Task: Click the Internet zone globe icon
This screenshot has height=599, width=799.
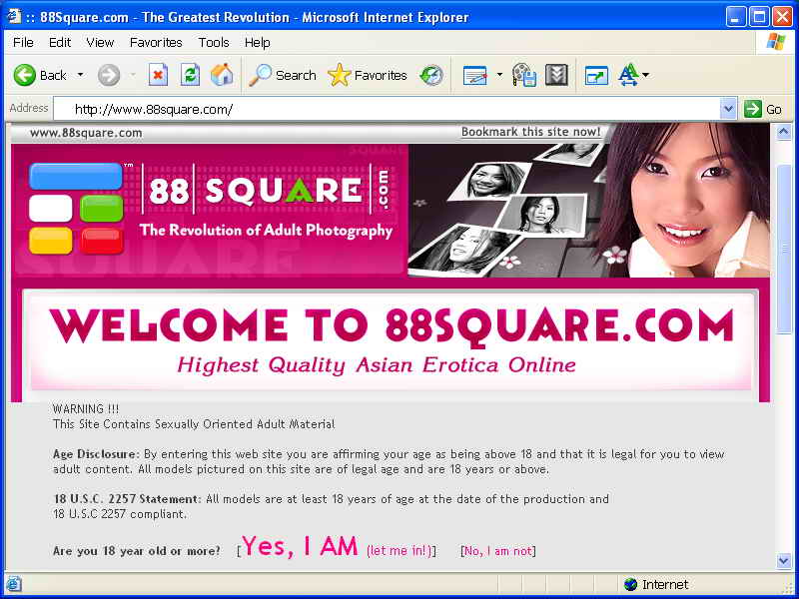Action: click(630, 584)
